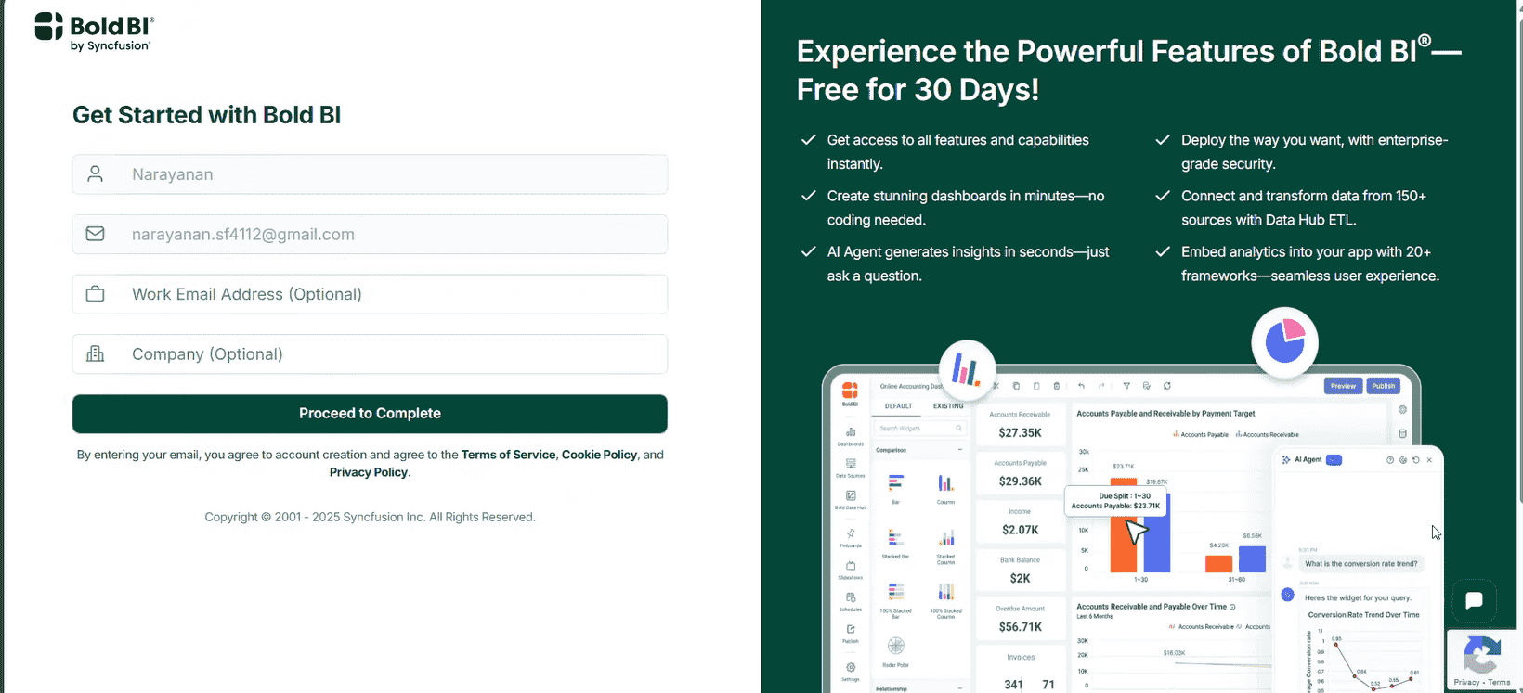Switch to the EXISTING tab in preview
1523x693 pixels.
pos(948,406)
